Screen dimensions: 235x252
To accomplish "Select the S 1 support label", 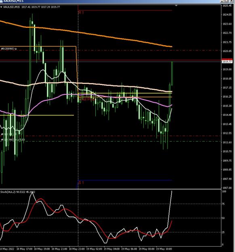I will [x=81, y=183].
